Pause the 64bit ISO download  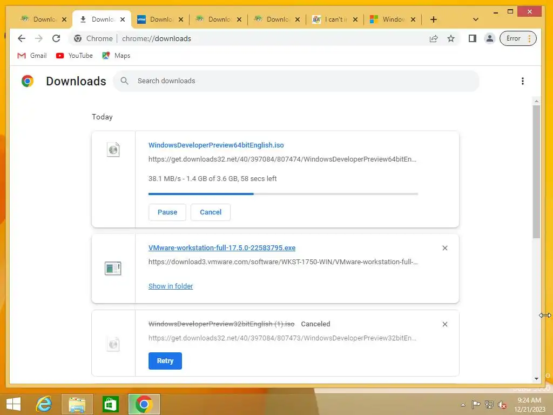pos(167,212)
